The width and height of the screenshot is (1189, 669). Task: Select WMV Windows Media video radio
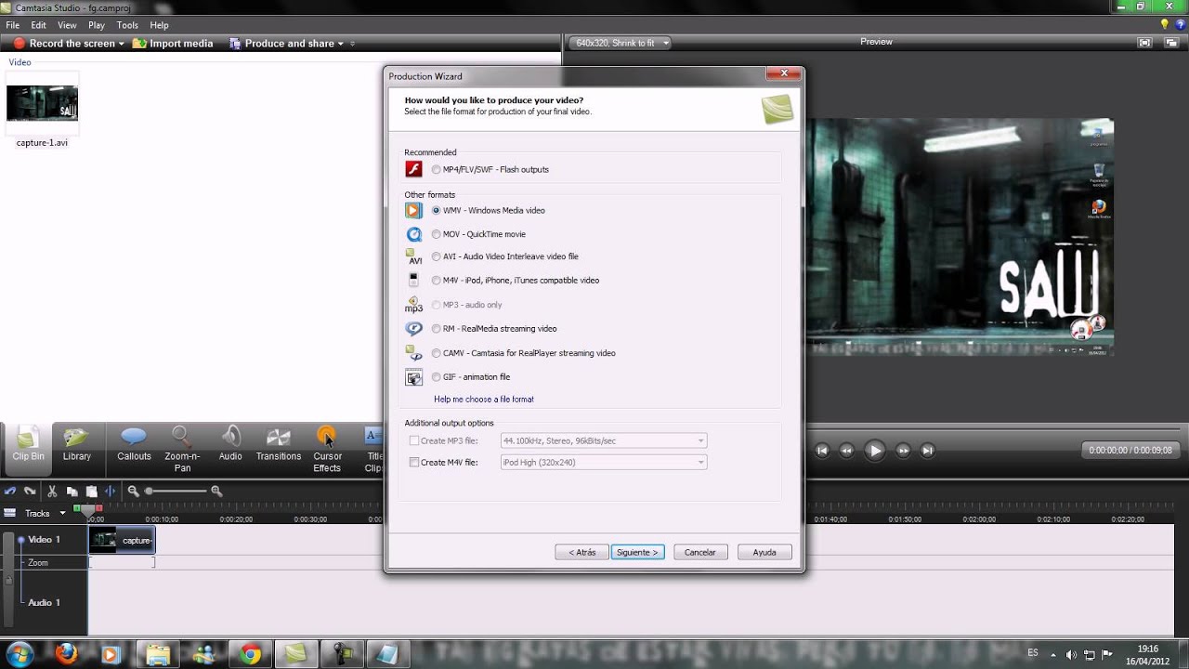pos(437,210)
